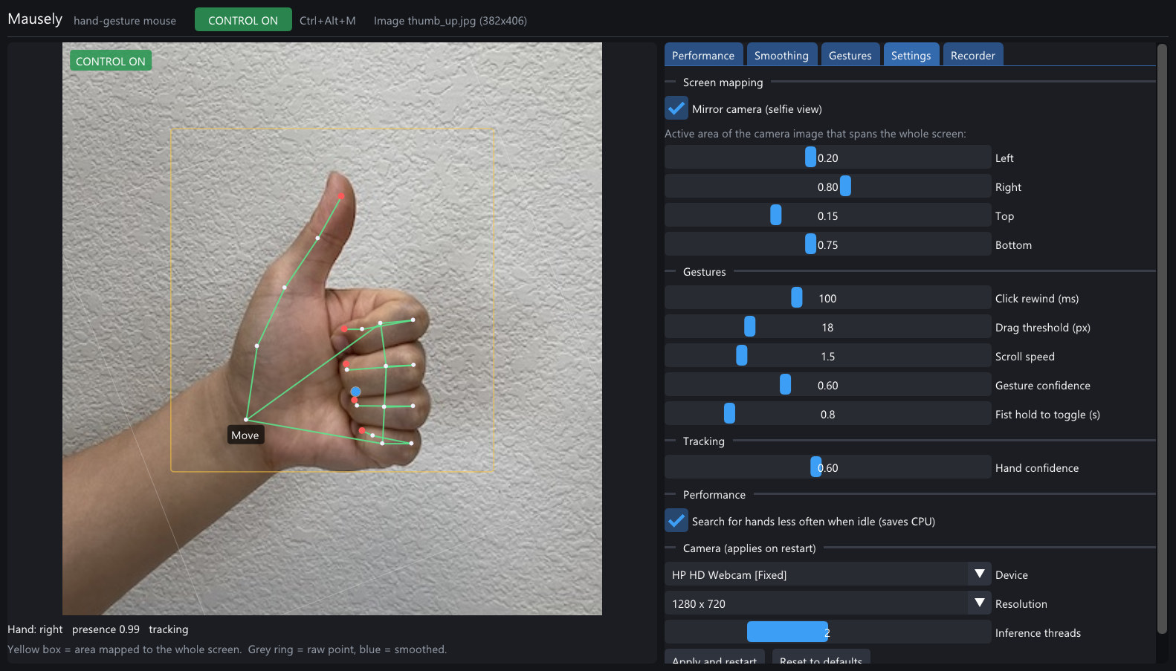1176x671 pixels.
Task: Click the Gesture confidence slider handle
Action: point(785,385)
